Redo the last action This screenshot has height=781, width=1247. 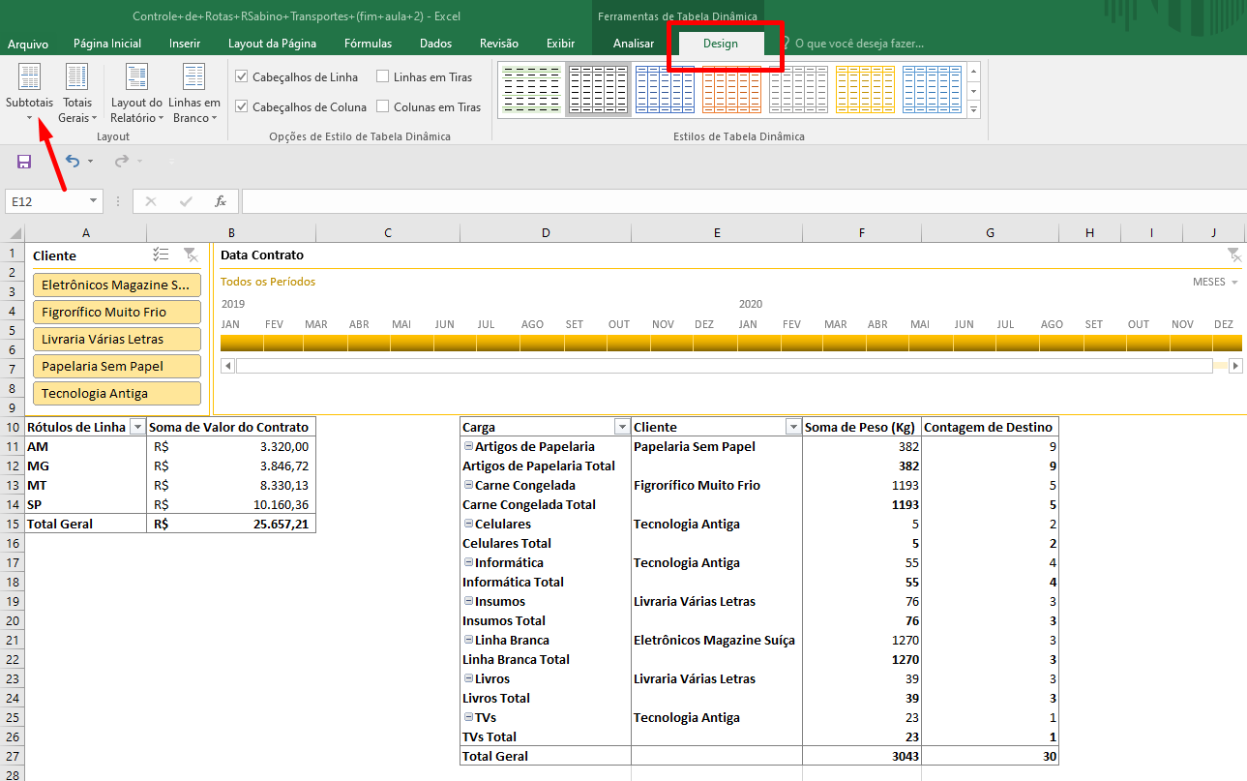pos(121,161)
